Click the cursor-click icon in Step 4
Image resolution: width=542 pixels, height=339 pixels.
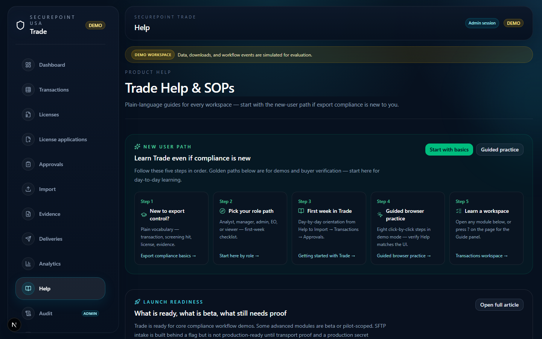pyautogui.click(x=380, y=215)
